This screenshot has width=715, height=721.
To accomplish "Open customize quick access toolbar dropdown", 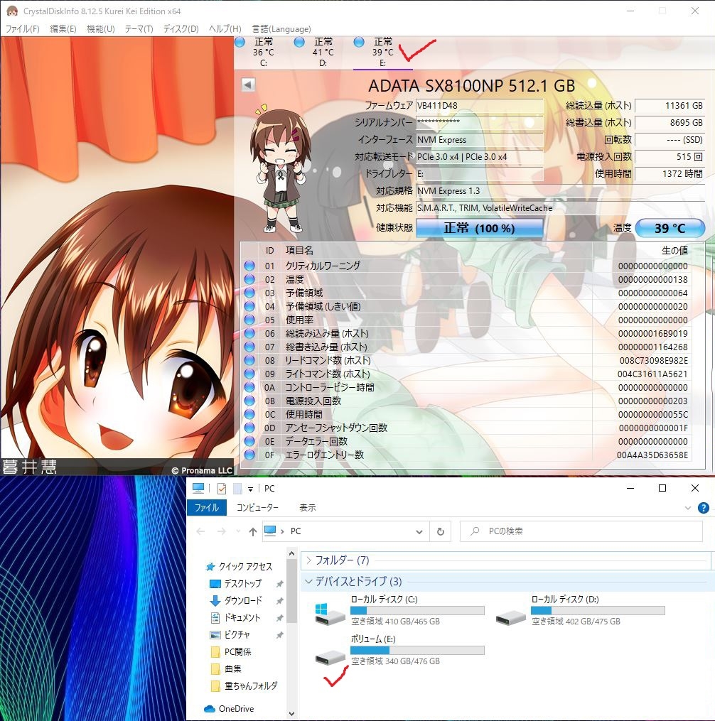I will click(250, 489).
